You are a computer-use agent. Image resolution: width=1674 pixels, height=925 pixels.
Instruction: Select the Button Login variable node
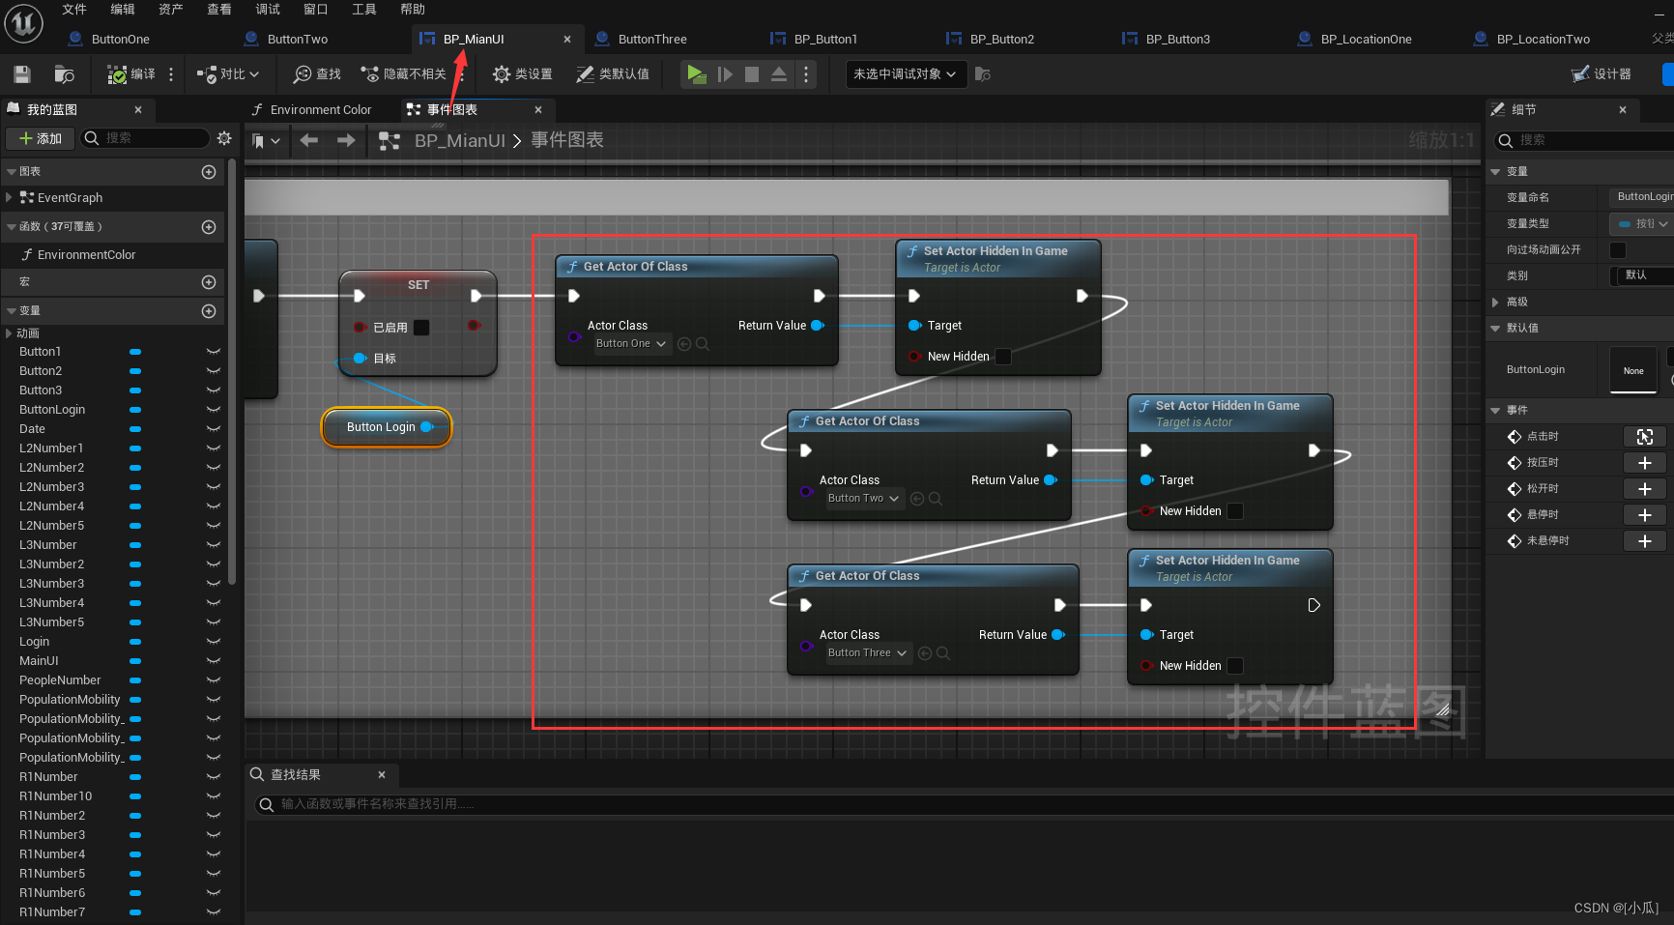tap(387, 427)
